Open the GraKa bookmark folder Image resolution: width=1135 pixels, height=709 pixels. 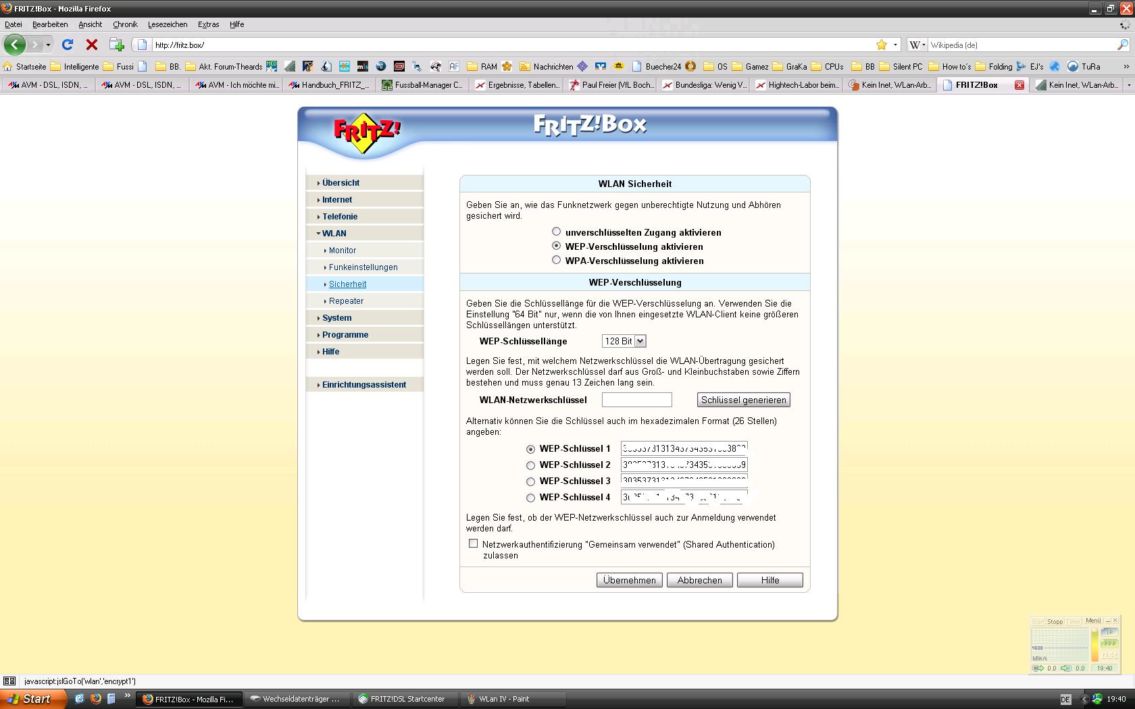[x=790, y=66]
